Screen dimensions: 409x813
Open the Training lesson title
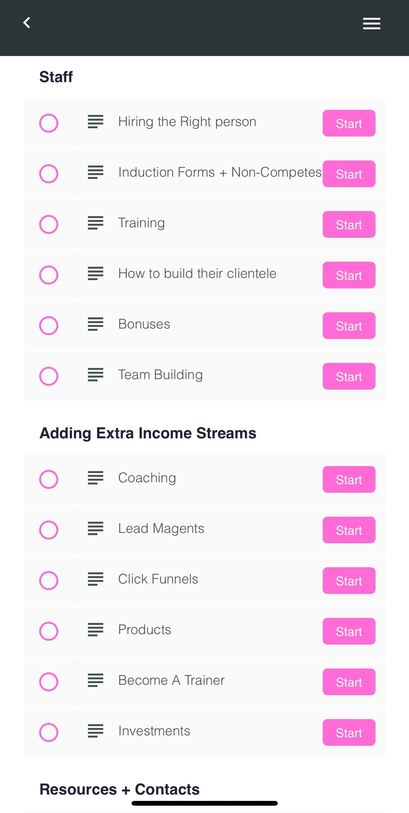pos(141,223)
